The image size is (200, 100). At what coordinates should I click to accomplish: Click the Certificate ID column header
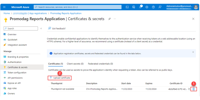point(176,83)
